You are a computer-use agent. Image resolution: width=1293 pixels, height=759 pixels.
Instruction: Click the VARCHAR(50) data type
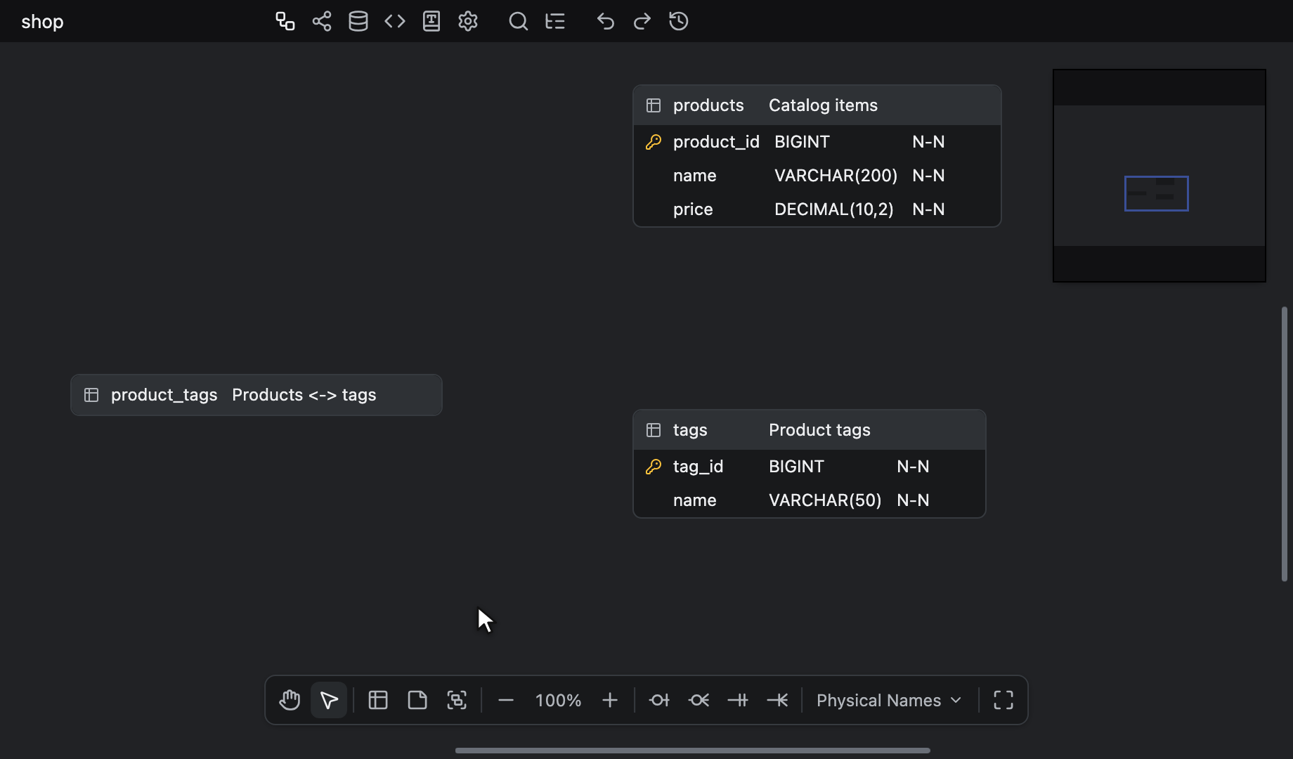click(x=825, y=500)
